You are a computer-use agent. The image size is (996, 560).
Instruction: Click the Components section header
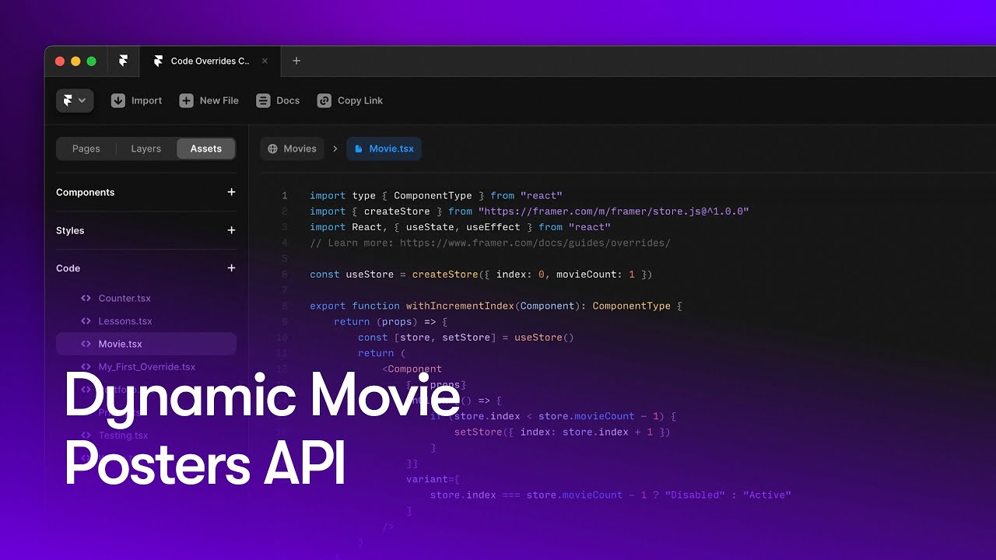86,192
